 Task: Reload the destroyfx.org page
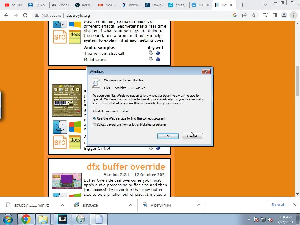pos(25,15)
